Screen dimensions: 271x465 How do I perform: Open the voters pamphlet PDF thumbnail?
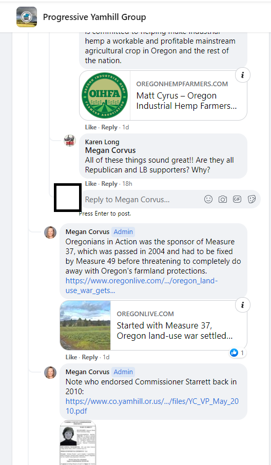(78, 442)
